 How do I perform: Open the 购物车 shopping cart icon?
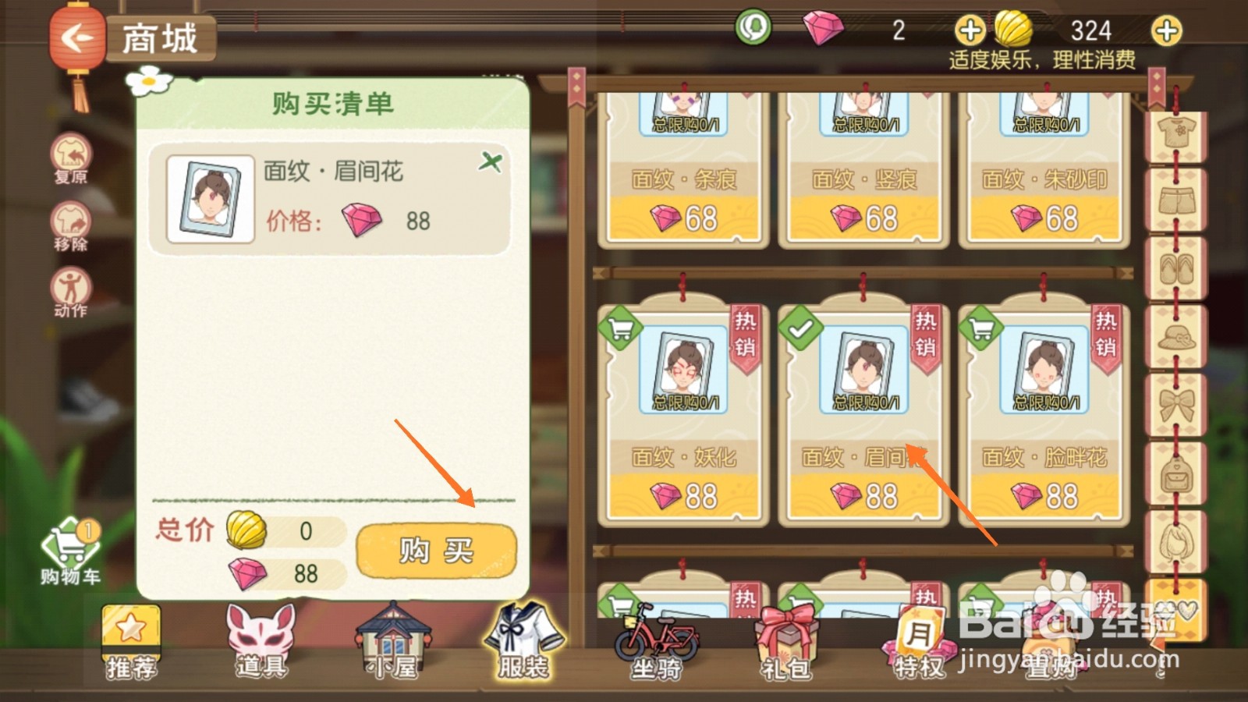click(x=70, y=553)
